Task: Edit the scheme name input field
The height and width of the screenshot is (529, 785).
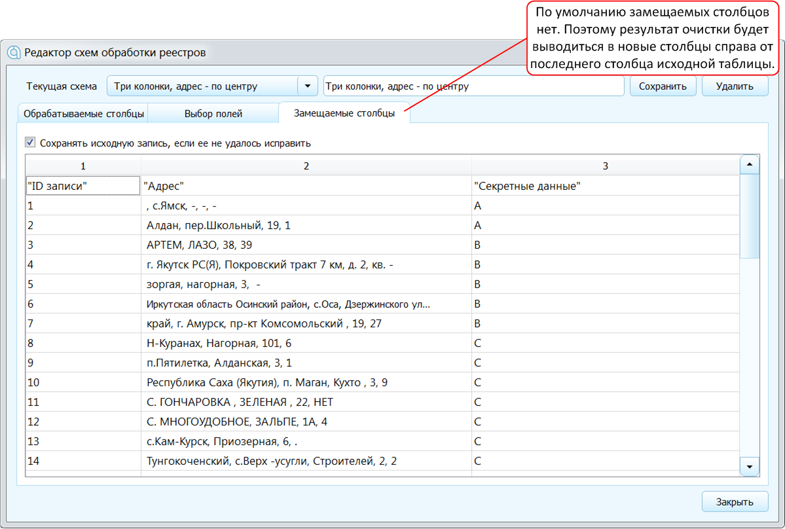Action: (x=473, y=86)
